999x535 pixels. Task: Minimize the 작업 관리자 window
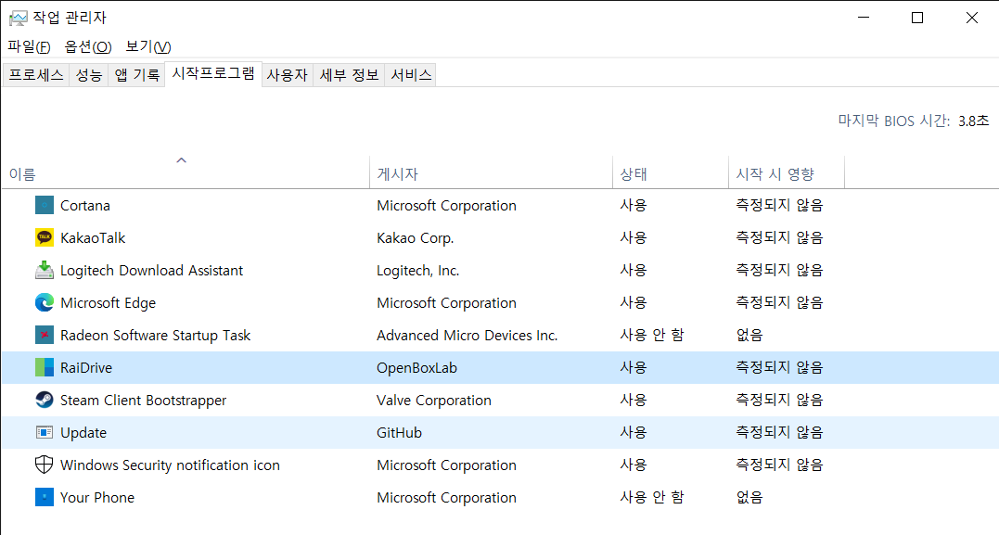tap(864, 18)
